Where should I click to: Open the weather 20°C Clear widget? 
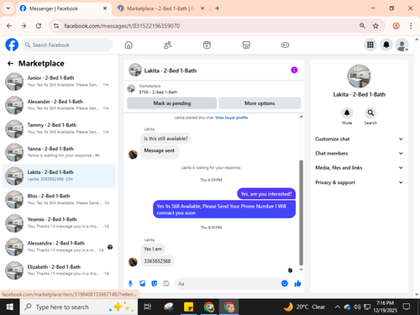304,307
